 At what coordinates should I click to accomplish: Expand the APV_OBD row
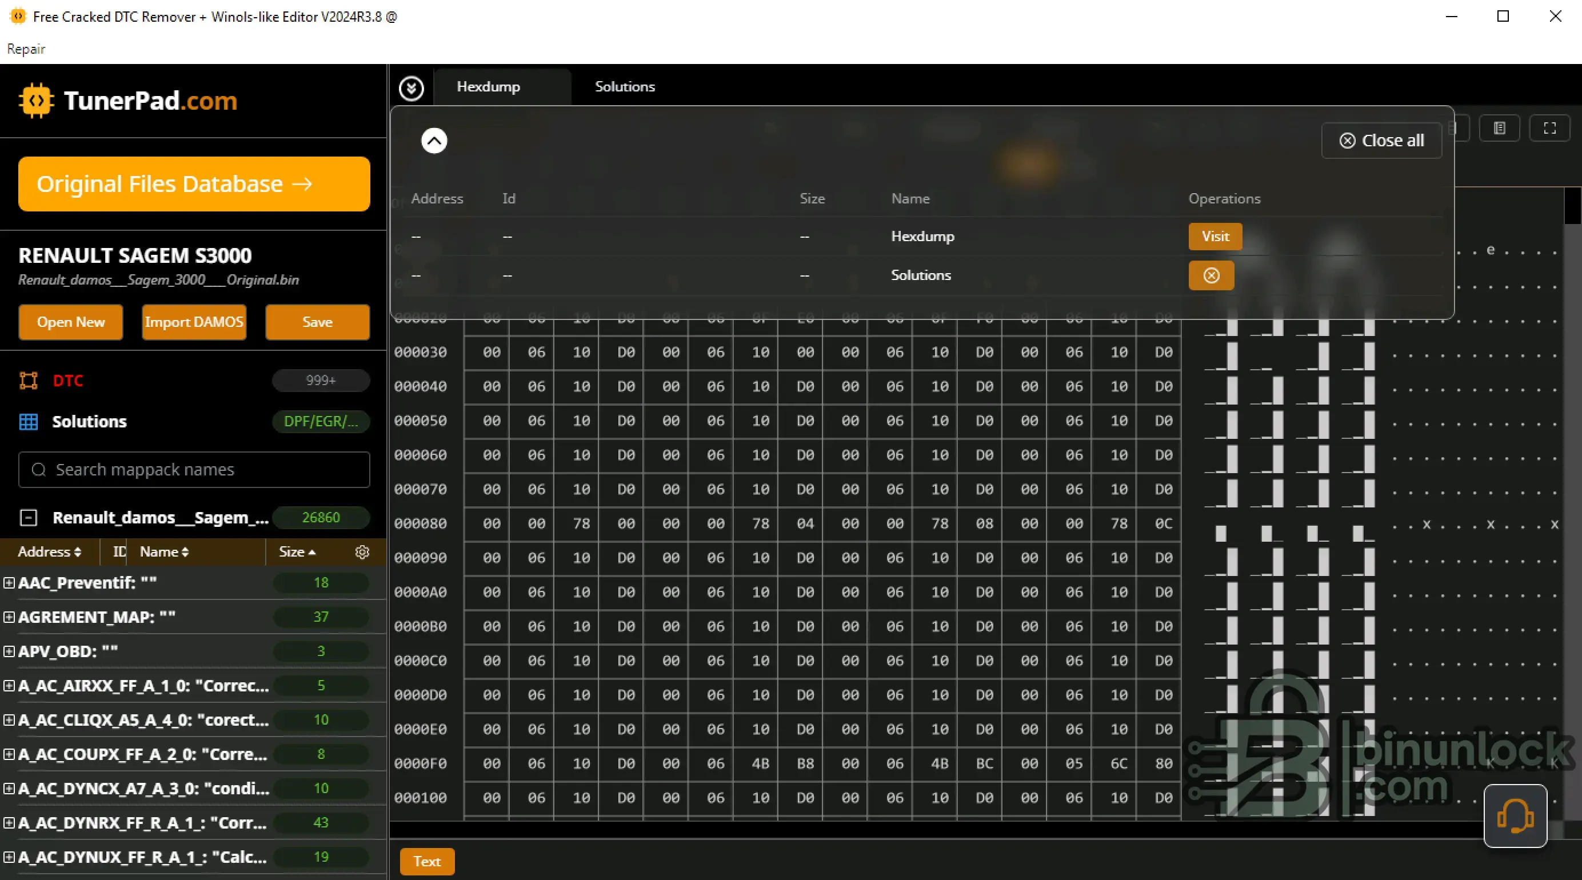9,651
